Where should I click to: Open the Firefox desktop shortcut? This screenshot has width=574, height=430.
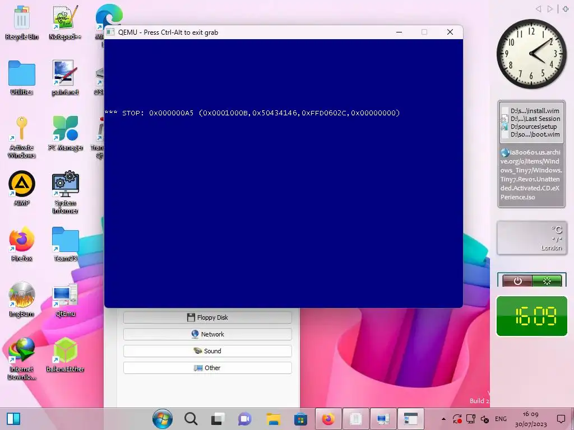click(x=22, y=244)
